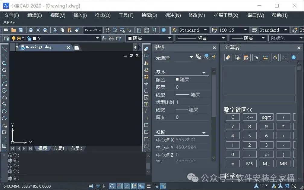Switch to the 布局2 tab
Screen dimensions: 304x190
point(76,148)
